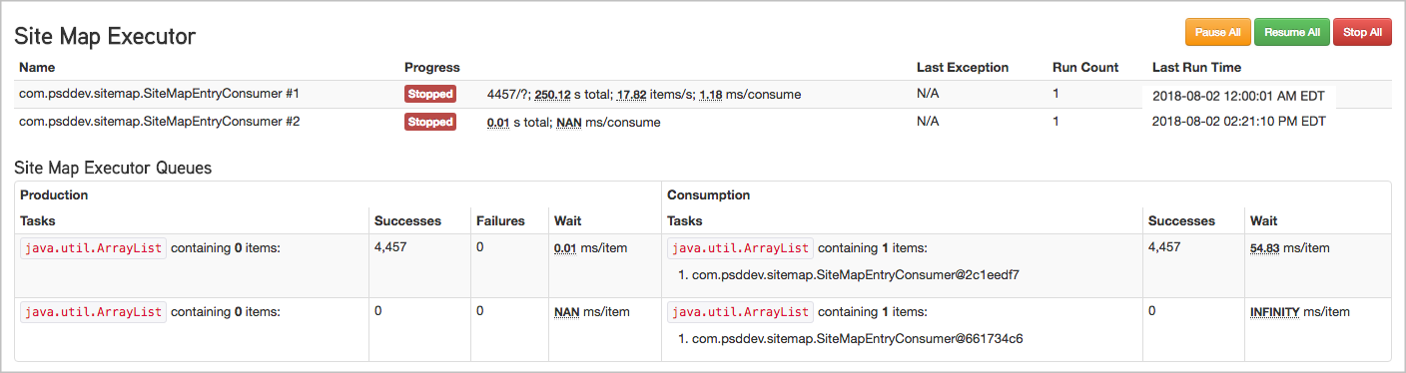Click the Run Count column header
Image resolution: width=1406 pixels, height=373 pixels.
coord(1085,68)
